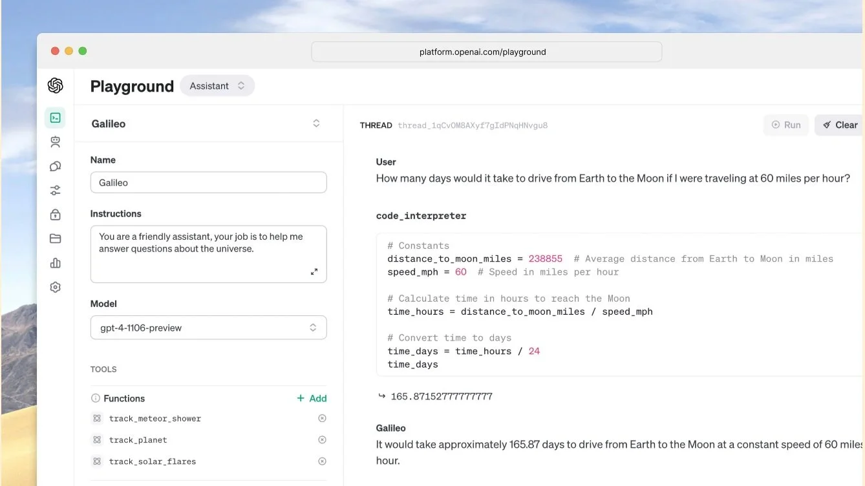The image size is (865, 486).
Task: Click the overlapping chat bubbles sidebar icon
Action: click(x=55, y=166)
